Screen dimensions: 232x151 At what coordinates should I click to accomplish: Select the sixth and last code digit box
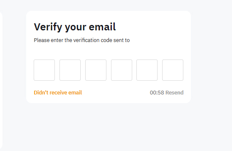click(173, 70)
